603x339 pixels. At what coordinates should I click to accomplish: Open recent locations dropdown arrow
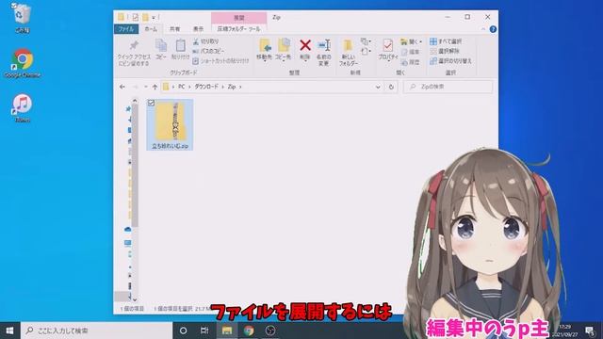146,87
